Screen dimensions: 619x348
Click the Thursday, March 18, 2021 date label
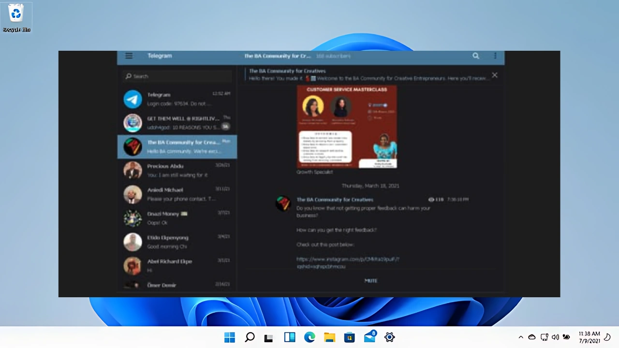click(x=370, y=186)
